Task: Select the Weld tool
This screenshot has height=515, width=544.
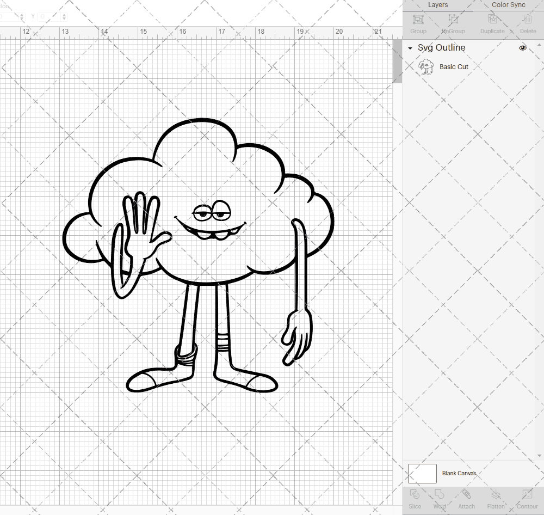Action: [x=439, y=498]
